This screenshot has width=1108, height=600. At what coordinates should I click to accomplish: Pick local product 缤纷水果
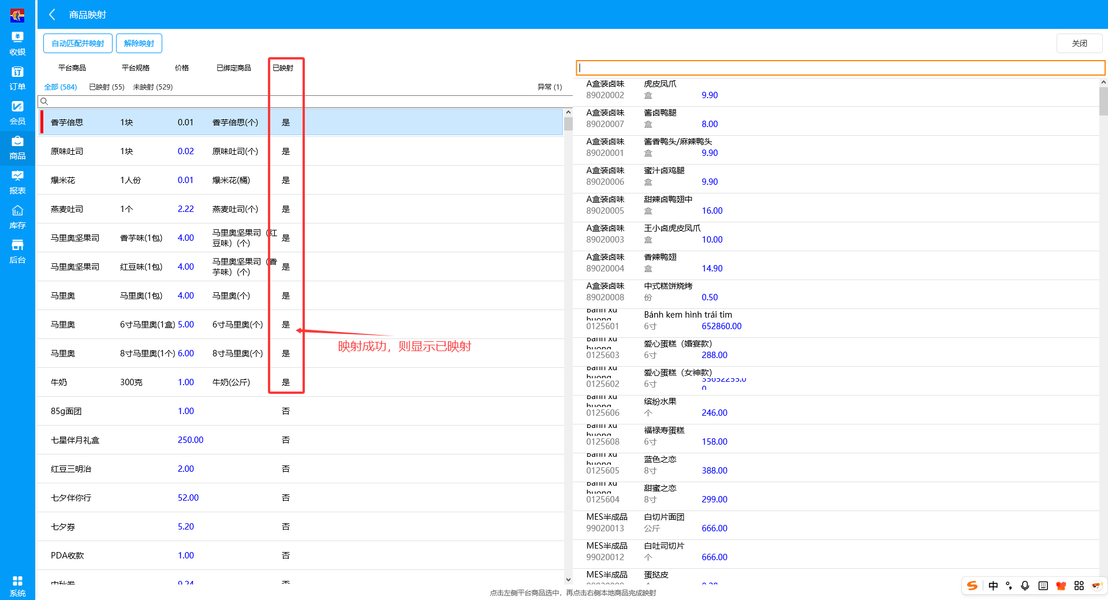837,410
